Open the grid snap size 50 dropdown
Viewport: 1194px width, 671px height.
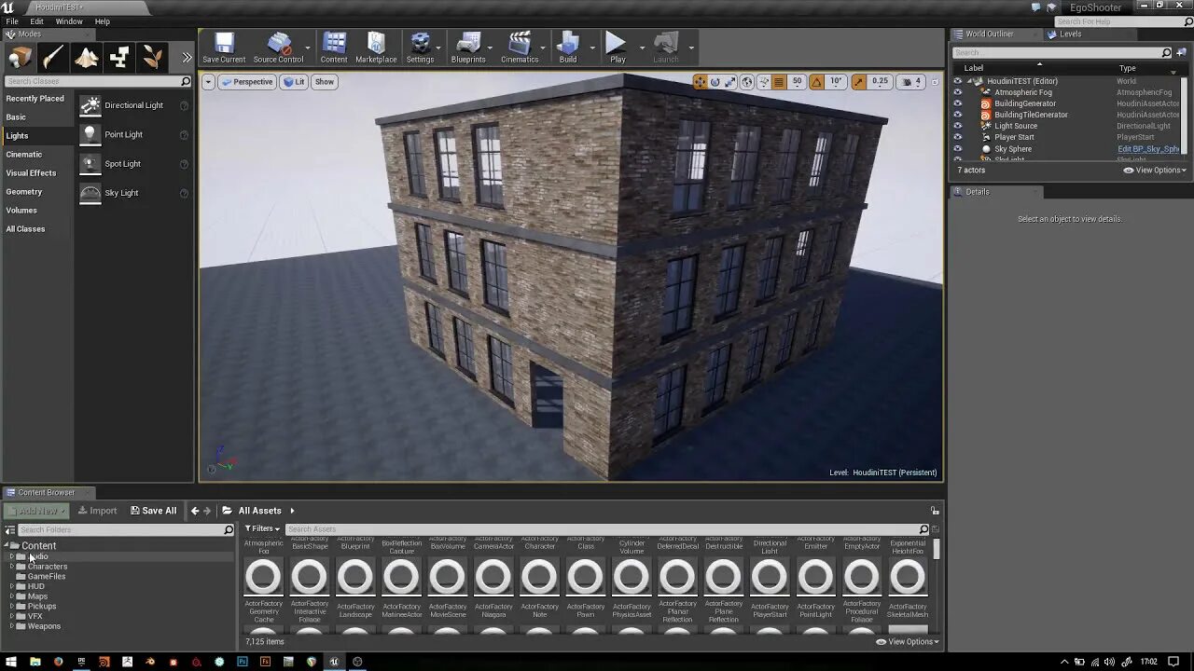click(797, 82)
